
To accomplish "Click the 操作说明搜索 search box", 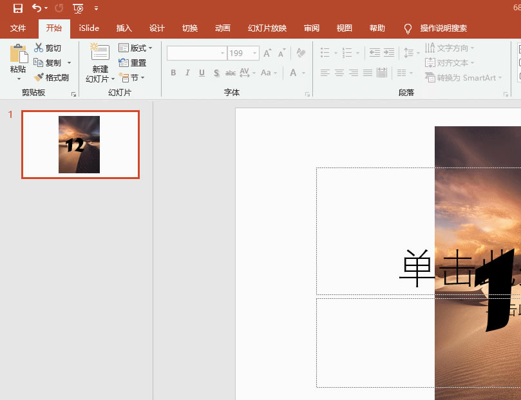I will pyautogui.click(x=443, y=28).
